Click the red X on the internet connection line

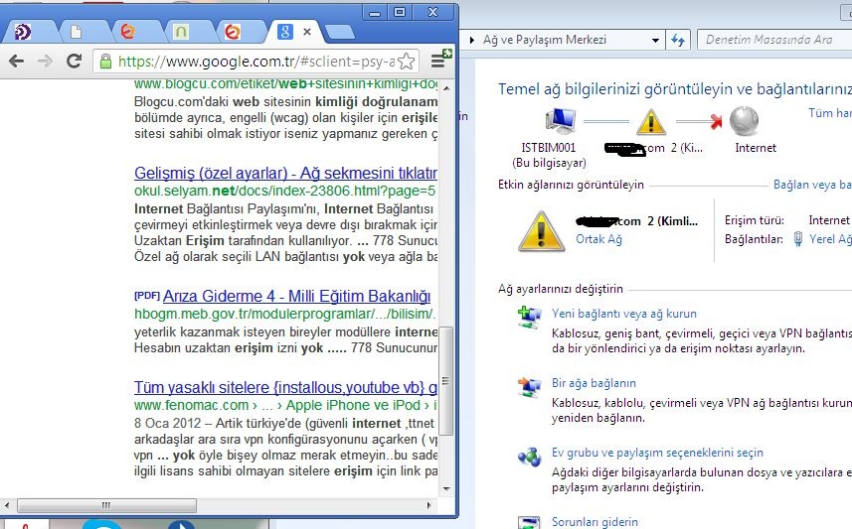tap(716, 121)
